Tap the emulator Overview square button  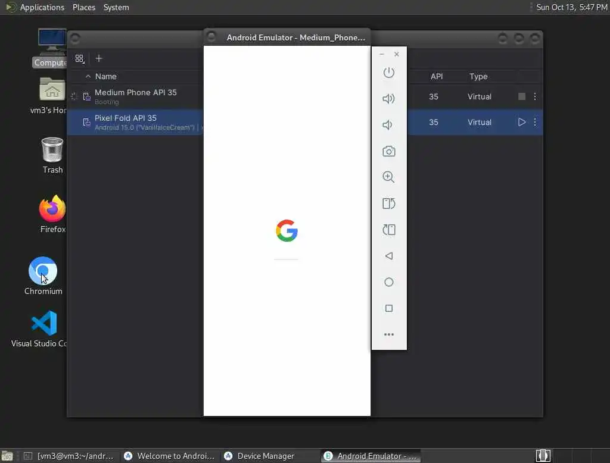(388, 308)
